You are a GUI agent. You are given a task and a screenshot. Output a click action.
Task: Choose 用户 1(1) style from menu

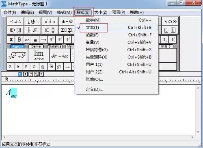coord(117,64)
